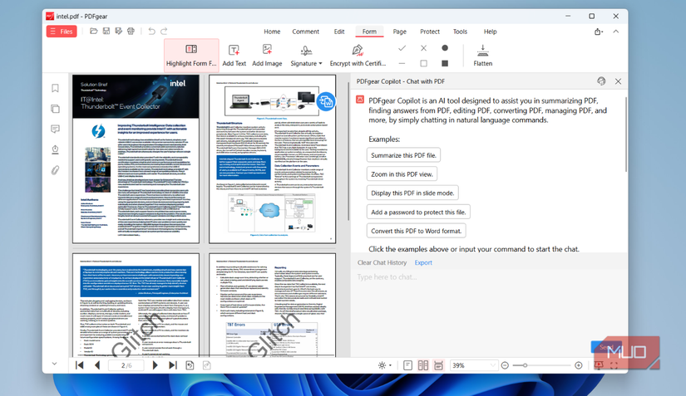Select the check mark form tool
Screen dimensions: 686x396
coord(402,48)
